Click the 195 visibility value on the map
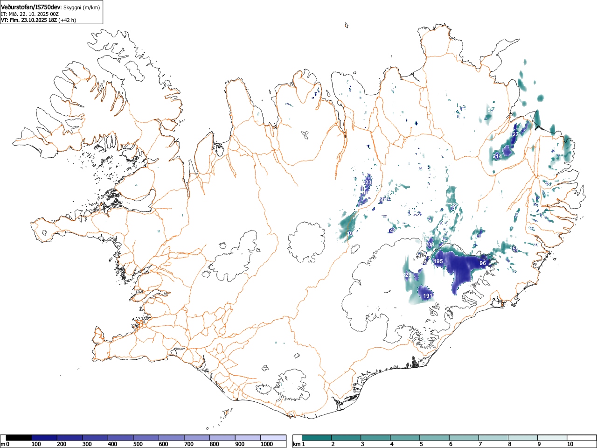The width and height of the screenshot is (597, 448). click(438, 261)
